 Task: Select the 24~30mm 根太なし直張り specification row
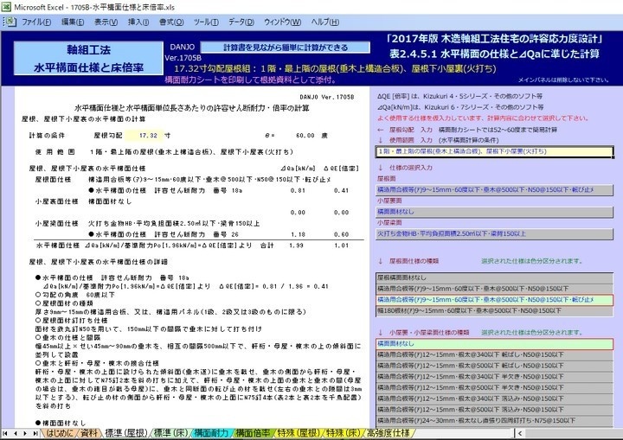(x=494, y=420)
